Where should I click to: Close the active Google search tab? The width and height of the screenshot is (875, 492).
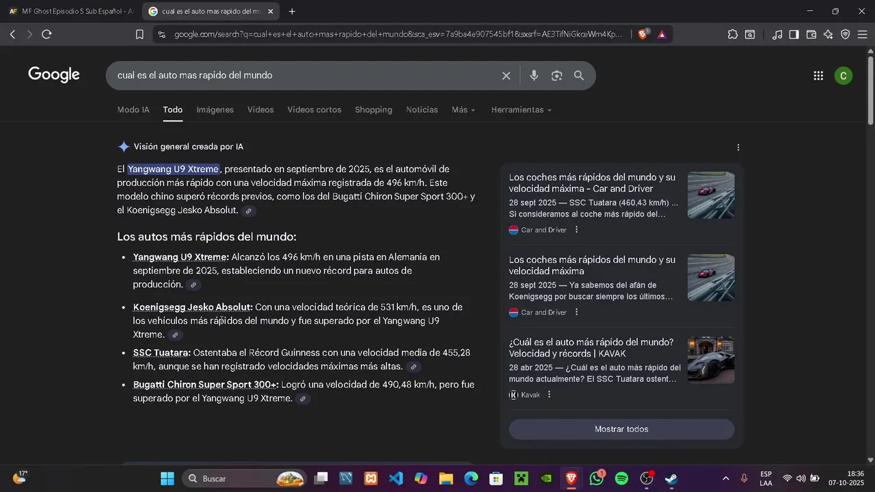click(271, 12)
